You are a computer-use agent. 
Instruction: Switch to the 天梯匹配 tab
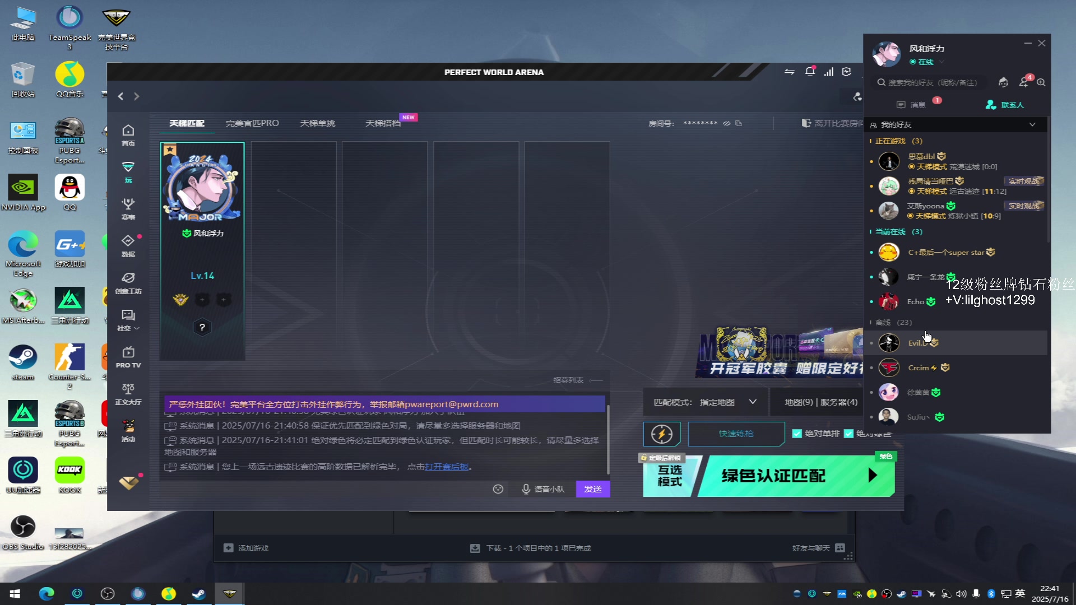tap(187, 123)
